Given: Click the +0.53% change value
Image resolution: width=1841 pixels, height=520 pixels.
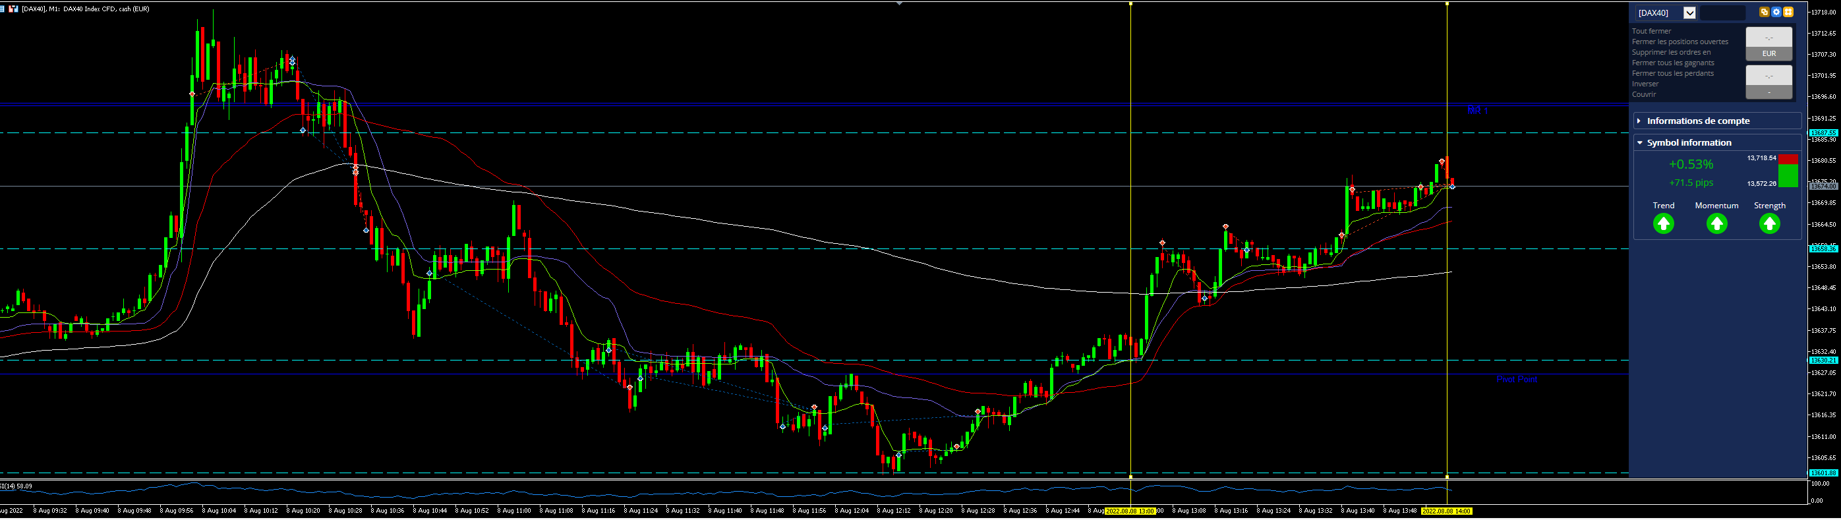Looking at the screenshot, I should tap(1691, 164).
